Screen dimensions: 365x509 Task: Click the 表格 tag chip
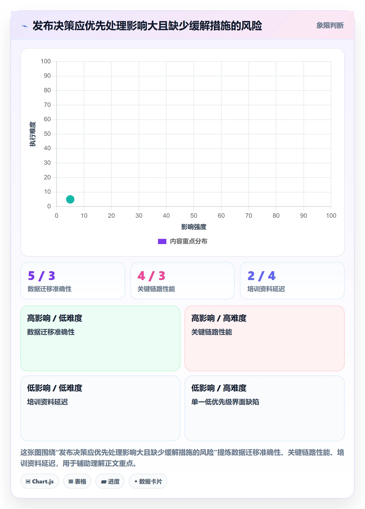(x=77, y=481)
